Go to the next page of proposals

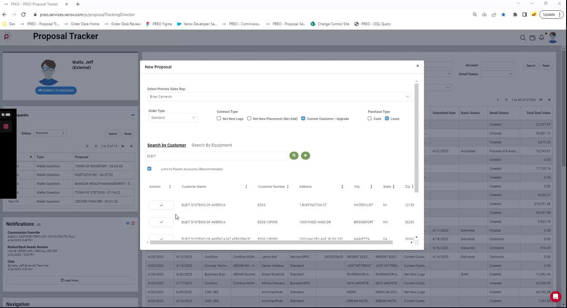click(x=541, y=100)
